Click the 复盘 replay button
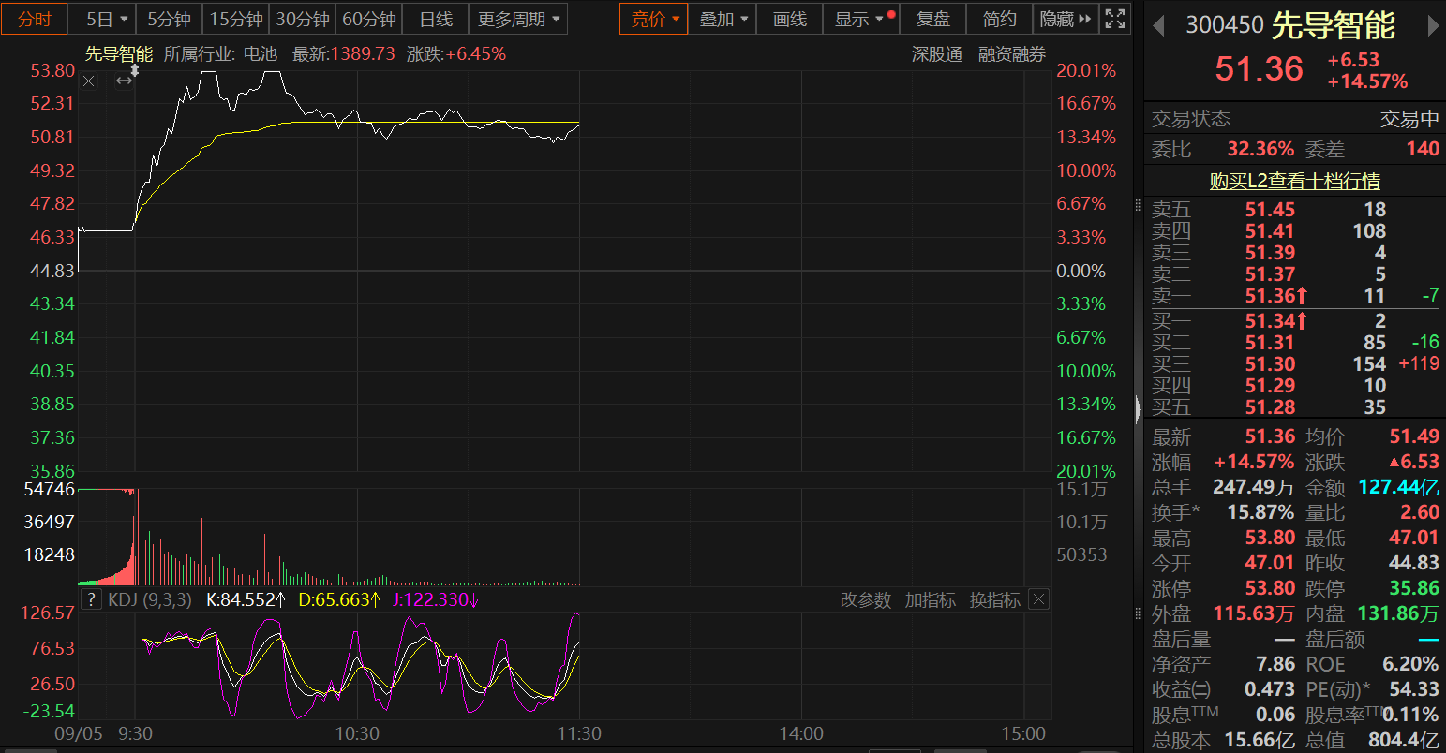 (932, 19)
